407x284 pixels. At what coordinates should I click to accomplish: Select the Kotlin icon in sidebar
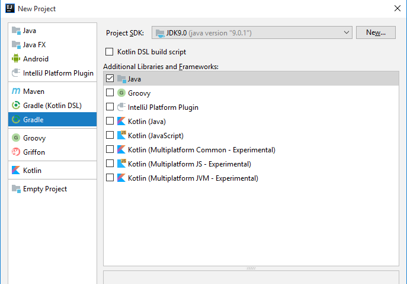16,170
